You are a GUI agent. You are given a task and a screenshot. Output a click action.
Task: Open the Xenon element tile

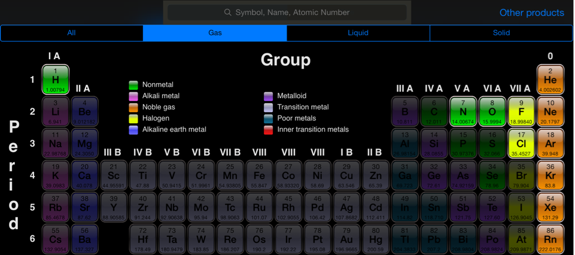tap(550, 207)
